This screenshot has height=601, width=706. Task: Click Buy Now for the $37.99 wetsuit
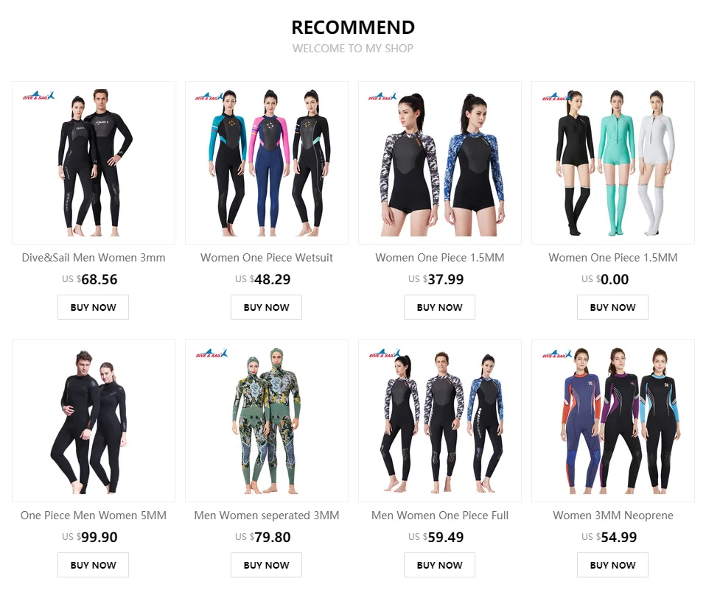[439, 307]
